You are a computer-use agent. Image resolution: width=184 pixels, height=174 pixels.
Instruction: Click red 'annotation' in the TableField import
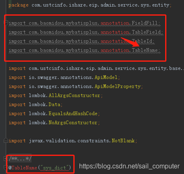(x=115, y=32)
